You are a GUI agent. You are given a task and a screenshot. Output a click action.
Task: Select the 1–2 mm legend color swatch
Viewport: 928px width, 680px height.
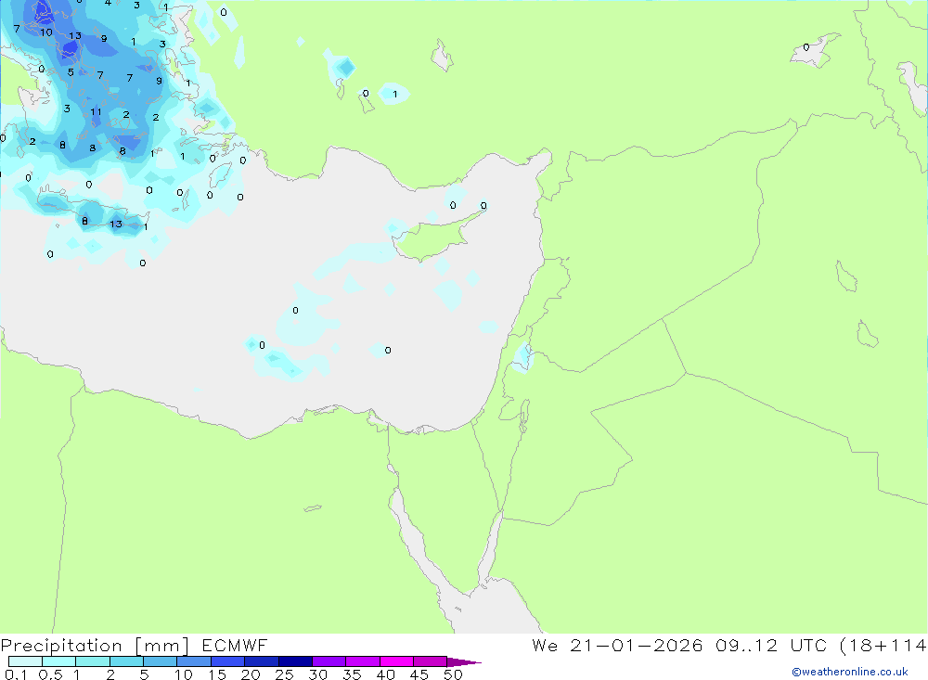(x=92, y=661)
